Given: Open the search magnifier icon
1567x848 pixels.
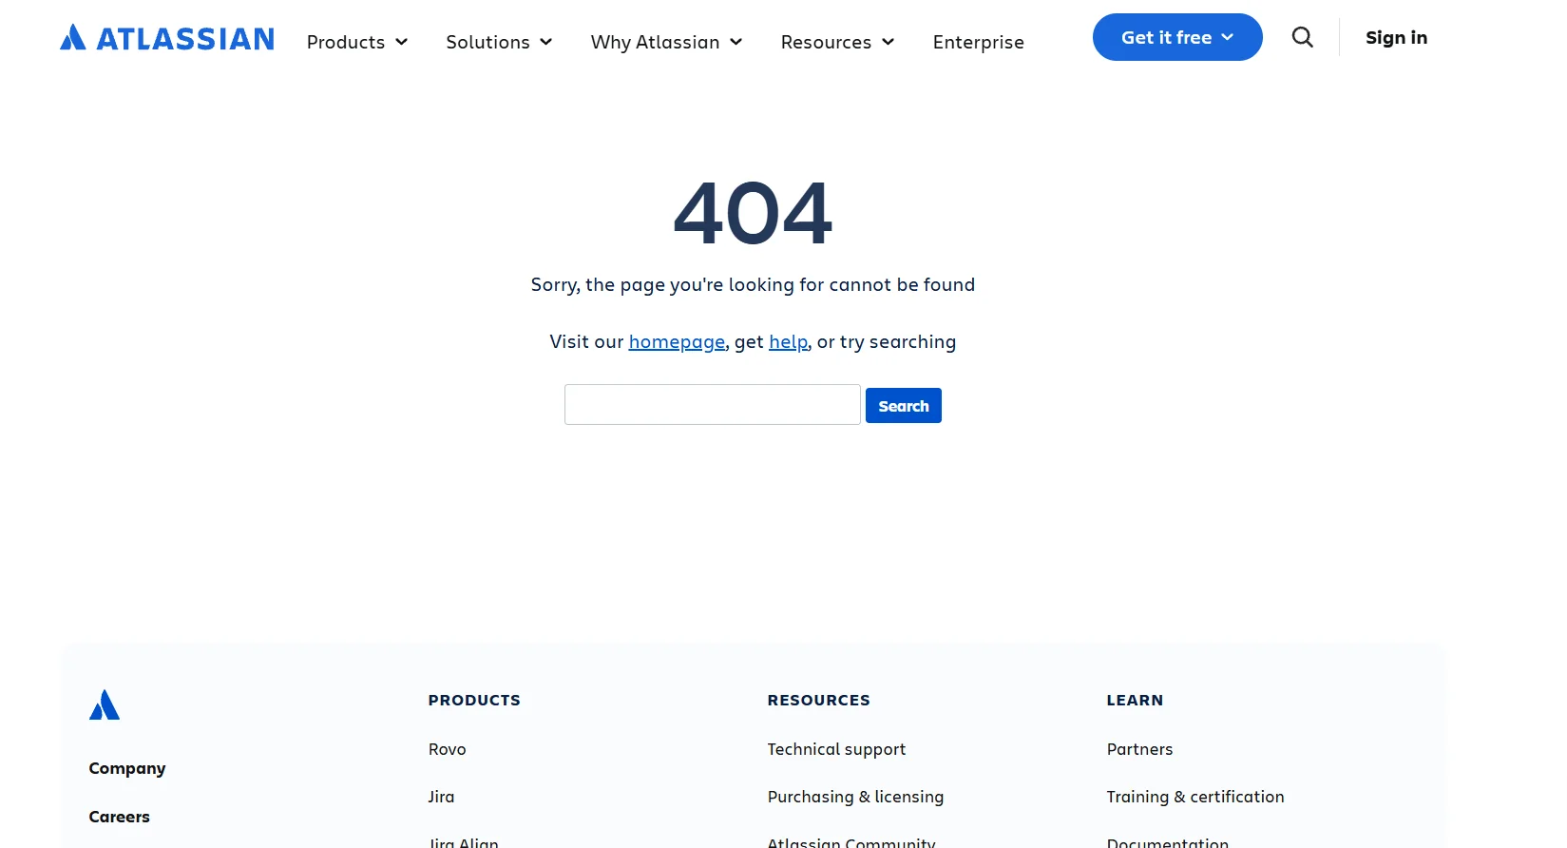Looking at the screenshot, I should pos(1303,37).
